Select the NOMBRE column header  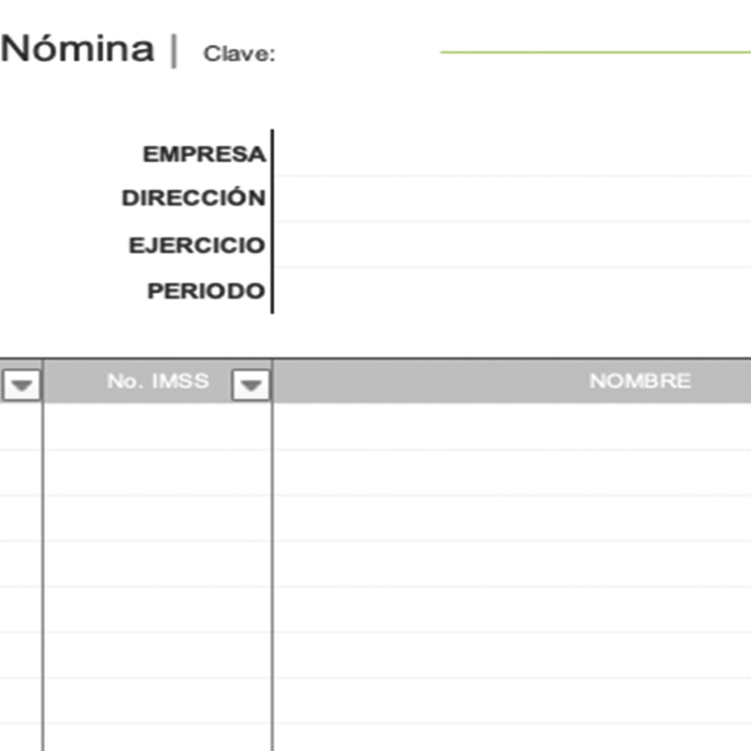tap(639, 381)
